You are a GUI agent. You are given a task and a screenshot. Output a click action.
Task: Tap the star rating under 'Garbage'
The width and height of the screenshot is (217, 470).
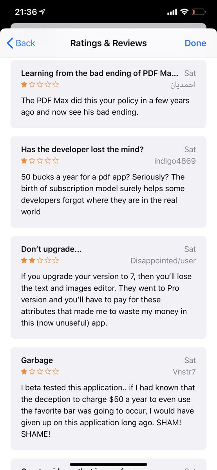40,371
